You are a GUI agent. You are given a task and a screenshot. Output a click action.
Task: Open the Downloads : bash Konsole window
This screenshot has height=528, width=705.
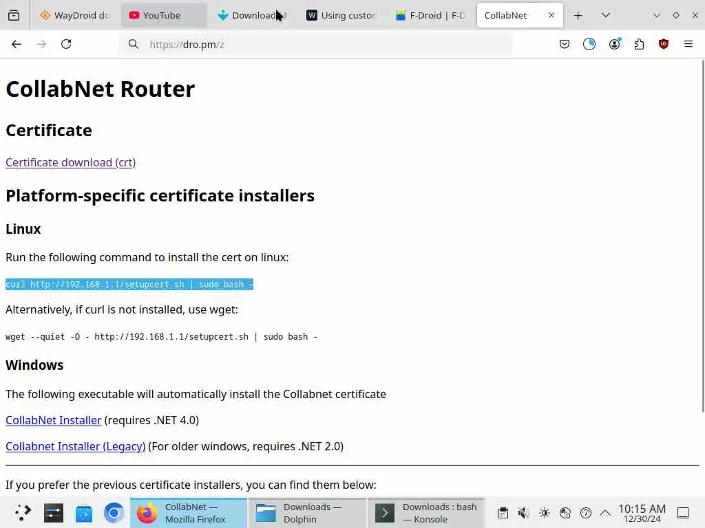tap(426, 513)
